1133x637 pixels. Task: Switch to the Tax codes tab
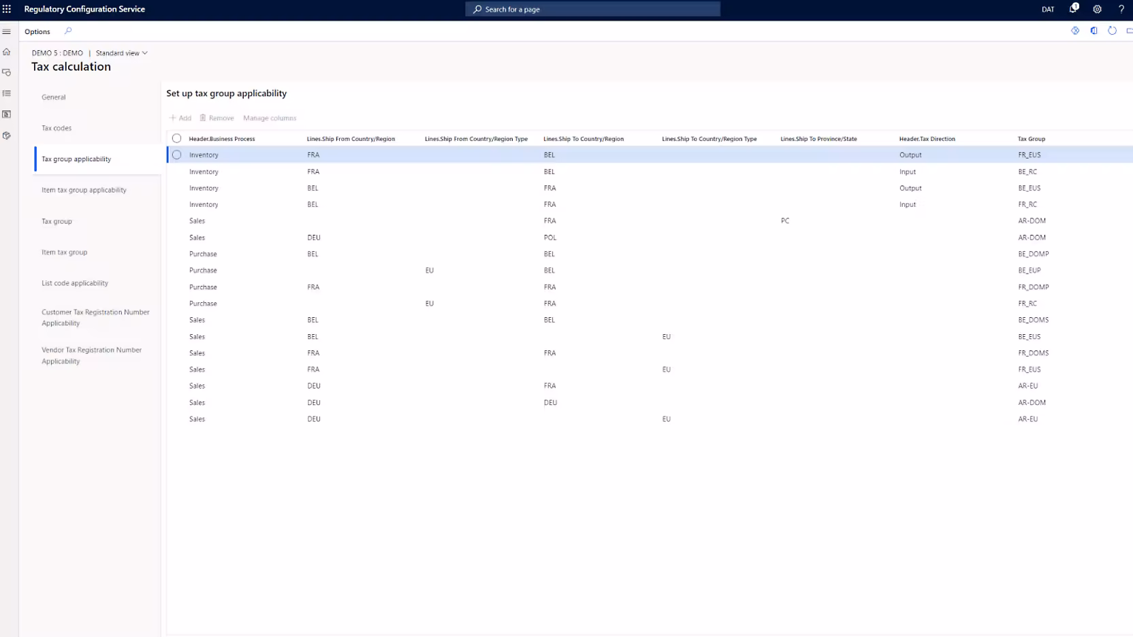pos(57,128)
